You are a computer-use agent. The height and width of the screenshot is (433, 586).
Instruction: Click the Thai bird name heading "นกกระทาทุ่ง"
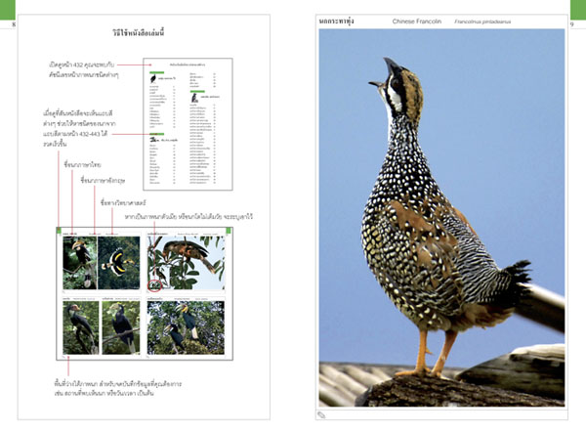click(x=336, y=22)
